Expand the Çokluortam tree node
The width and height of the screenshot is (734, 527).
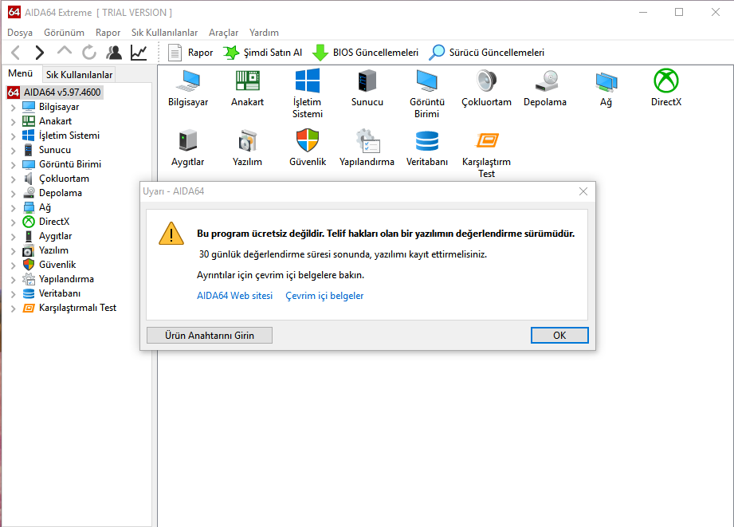(x=13, y=179)
